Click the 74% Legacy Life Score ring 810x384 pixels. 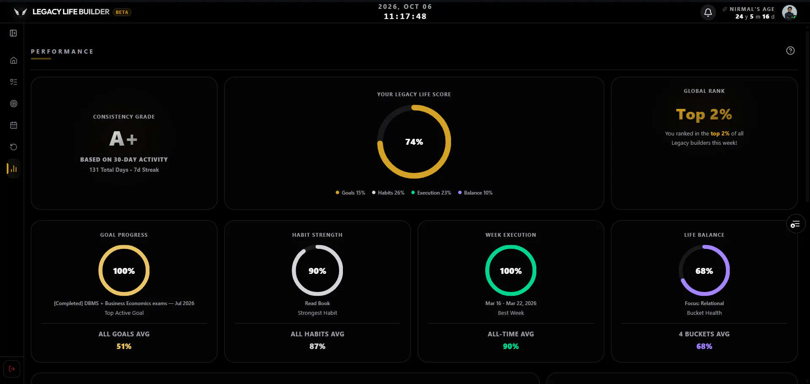point(414,142)
